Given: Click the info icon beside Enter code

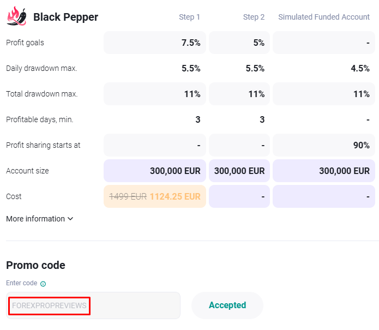Looking at the screenshot, I should 43,284.
